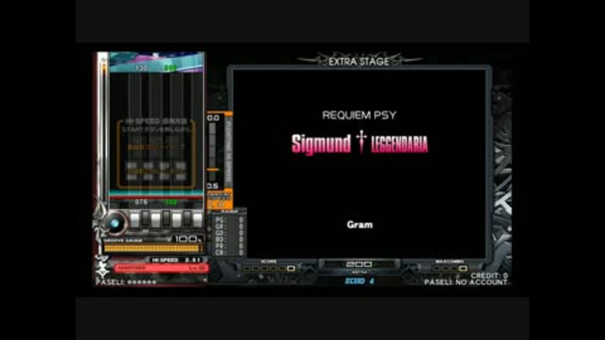
Task: Click the orange groove gauge bar
Action: point(153,248)
